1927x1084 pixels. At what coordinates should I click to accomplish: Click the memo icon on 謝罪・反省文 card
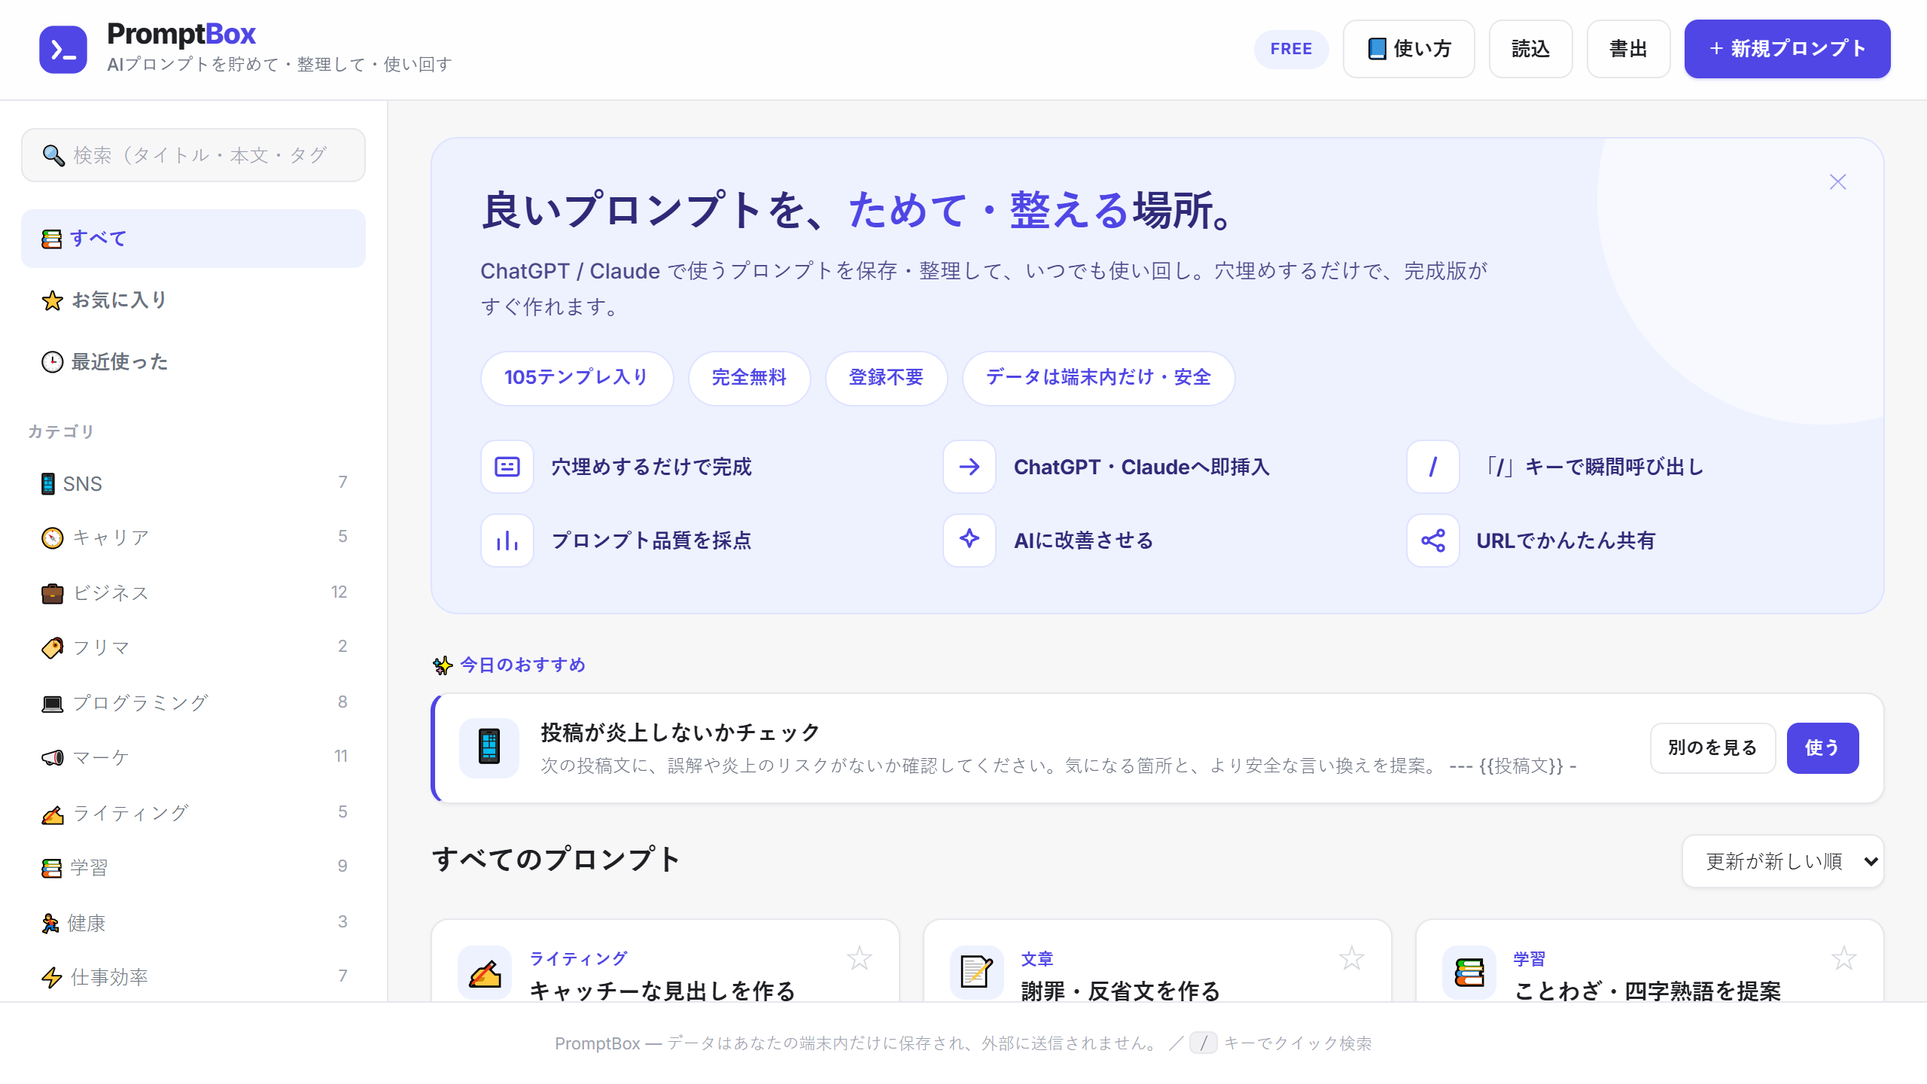[x=977, y=973]
